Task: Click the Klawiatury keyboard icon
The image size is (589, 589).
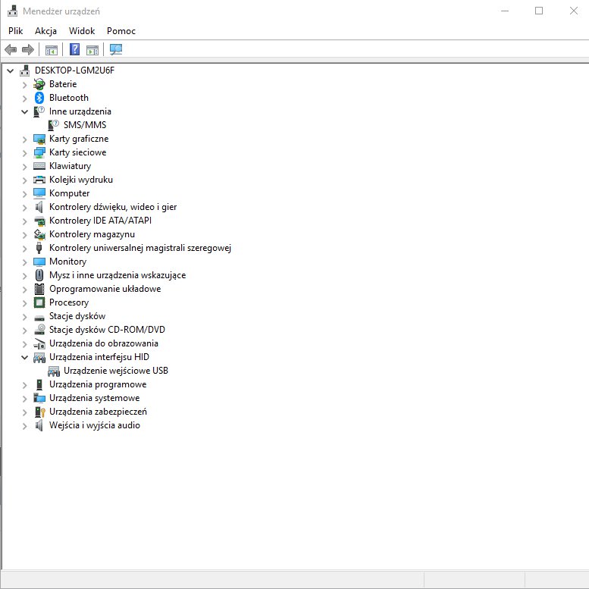Action: 39,166
